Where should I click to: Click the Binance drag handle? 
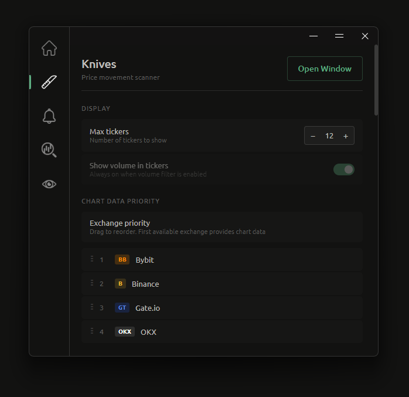pyautogui.click(x=92, y=283)
